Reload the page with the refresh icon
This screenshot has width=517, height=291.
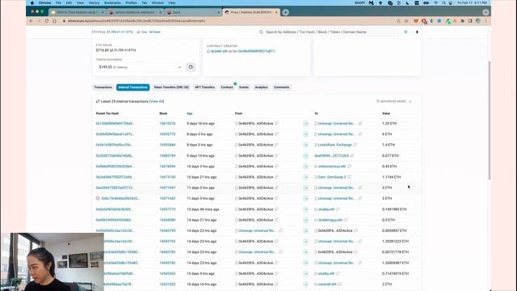[47, 21]
